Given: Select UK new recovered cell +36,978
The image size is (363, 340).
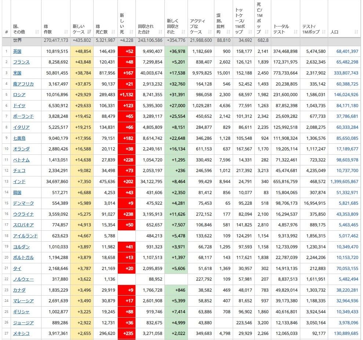Looking at the screenshot, I should (176, 51).
